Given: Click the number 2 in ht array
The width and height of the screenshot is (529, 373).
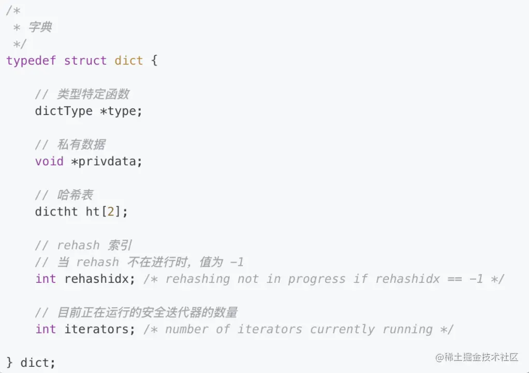Looking at the screenshot, I should tap(111, 212).
